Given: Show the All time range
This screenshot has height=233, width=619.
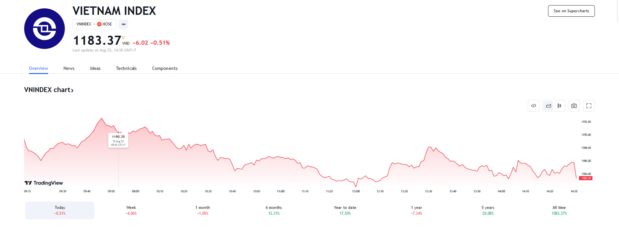Looking at the screenshot, I should pyautogui.click(x=559, y=210).
